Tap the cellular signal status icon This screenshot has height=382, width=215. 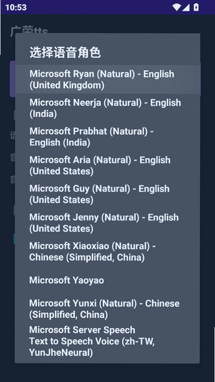pyautogui.click(x=186, y=8)
